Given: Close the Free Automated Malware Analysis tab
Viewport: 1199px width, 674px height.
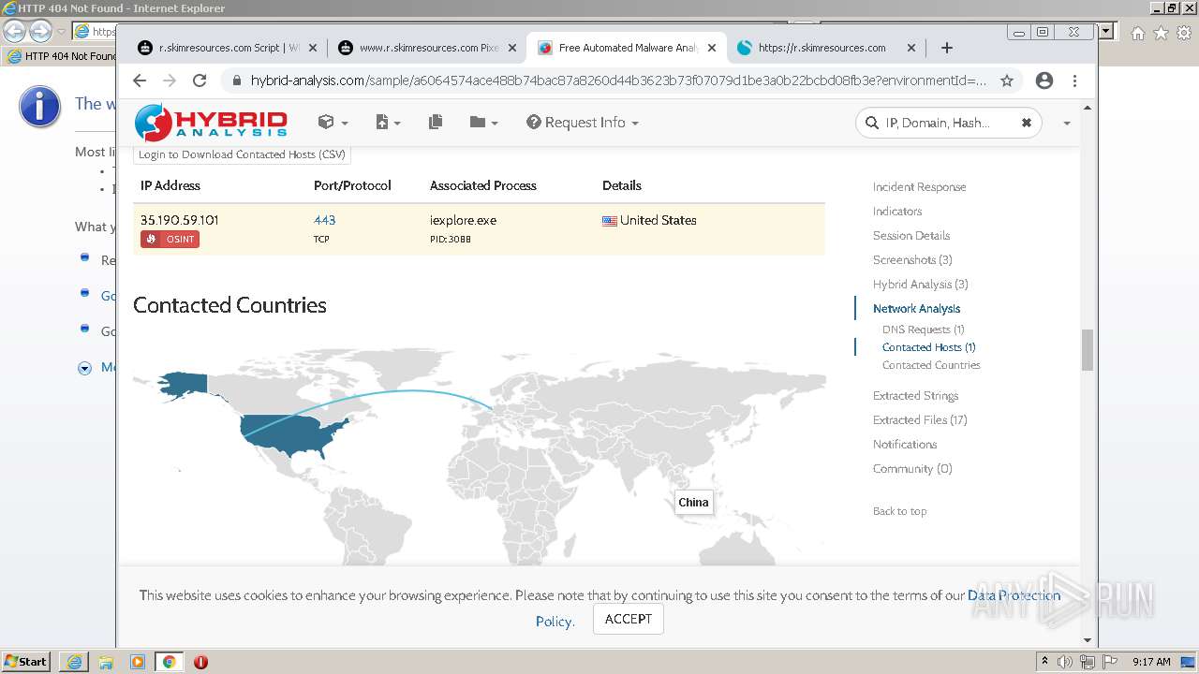Looking at the screenshot, I should click(712, 48).
